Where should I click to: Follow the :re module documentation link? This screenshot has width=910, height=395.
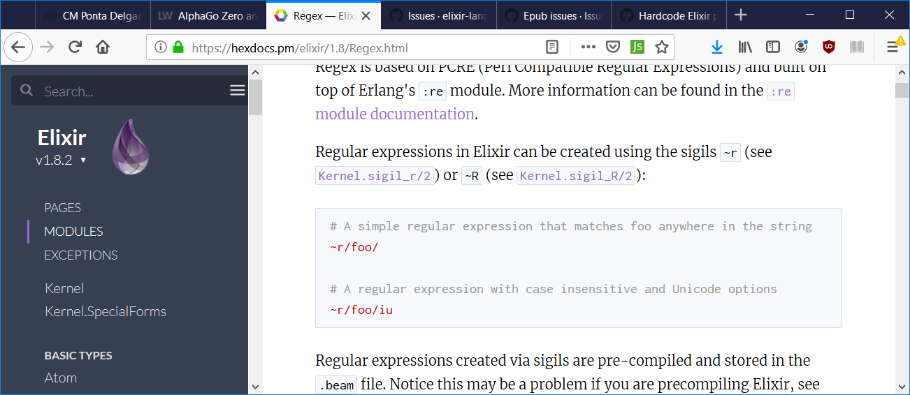click(x=395, y=114)
